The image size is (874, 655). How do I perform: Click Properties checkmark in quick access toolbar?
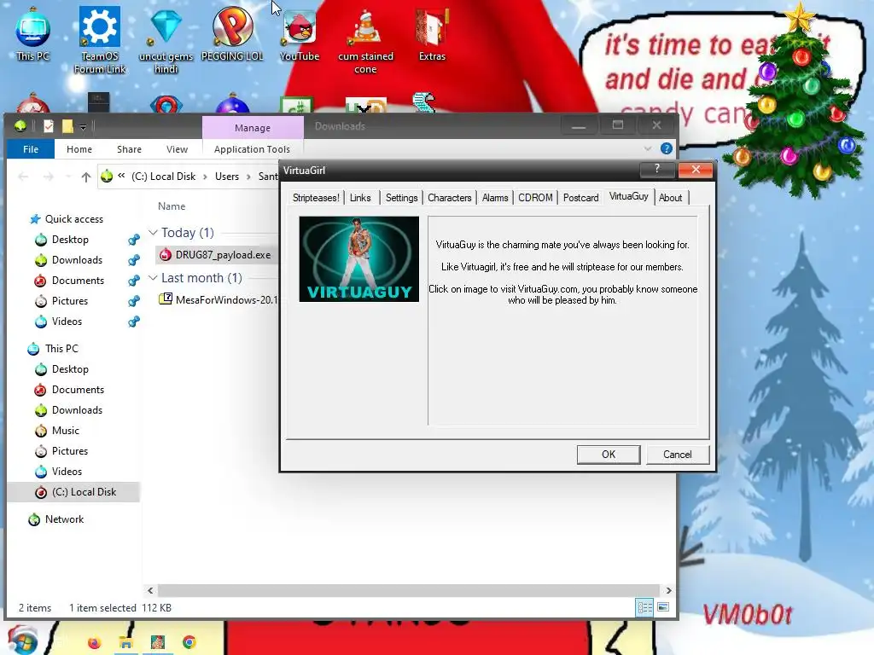[49, 126]
